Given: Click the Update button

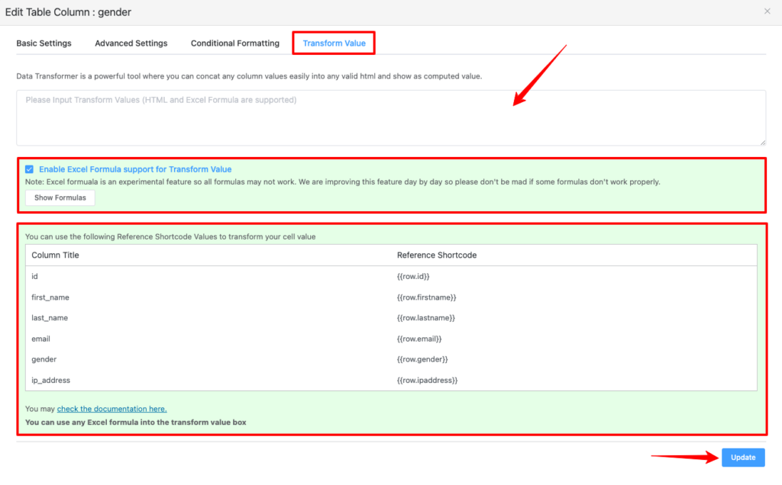Looking at the screenshot, I should click(x=742, y=458).
